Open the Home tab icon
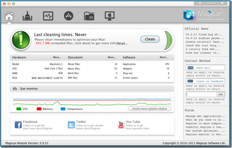Screen dimensions: 232x148 pyautogui.click(x=9, y=16)
